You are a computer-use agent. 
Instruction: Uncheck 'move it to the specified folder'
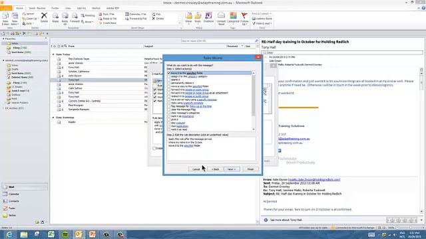tap(168, 73)
